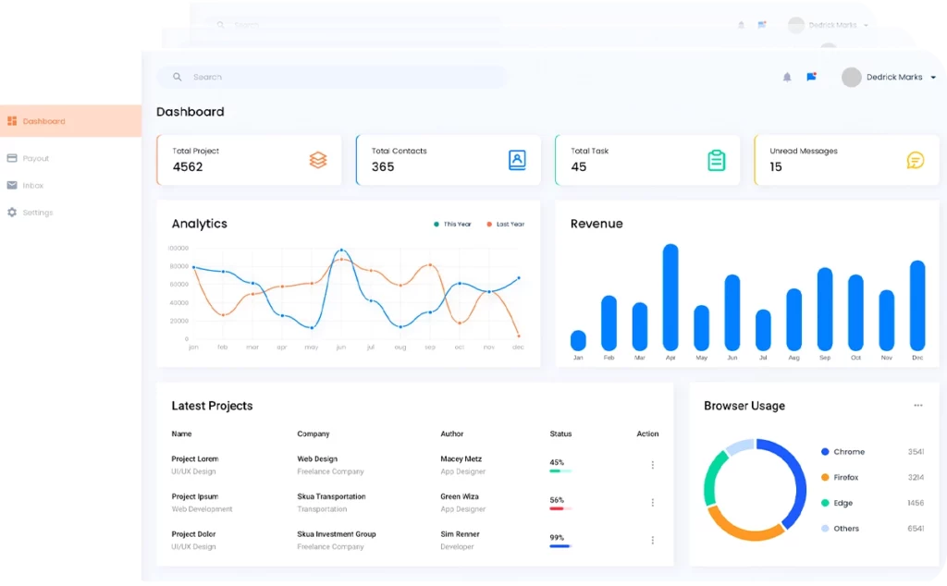Screen dimensions: 947x586
Task: Click the Unread Messages chat bubble icon
Action: tap(915, 160)
